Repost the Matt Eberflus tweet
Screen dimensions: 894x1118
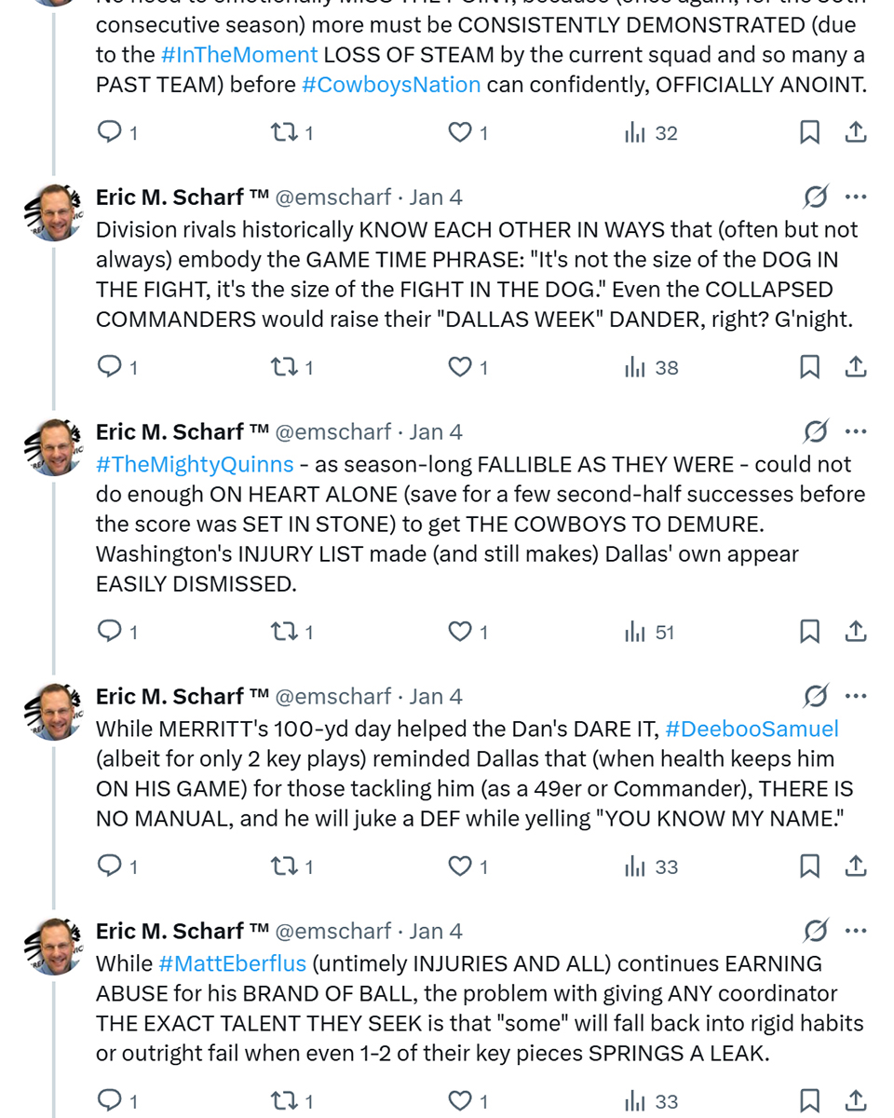(x=281, y=1101)
